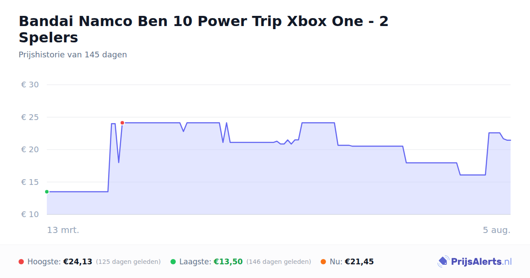530x278 pixels.
Task: Click the product title Bandai Namco Ben 10
Action: point(204,29)
